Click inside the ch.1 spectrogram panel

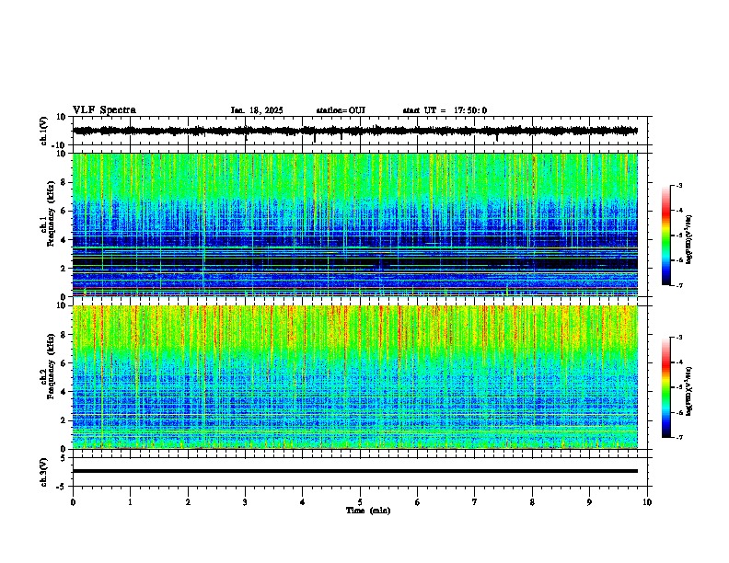355,224
